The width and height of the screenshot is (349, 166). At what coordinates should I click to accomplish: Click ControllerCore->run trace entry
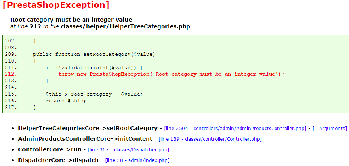pos(50,149)
